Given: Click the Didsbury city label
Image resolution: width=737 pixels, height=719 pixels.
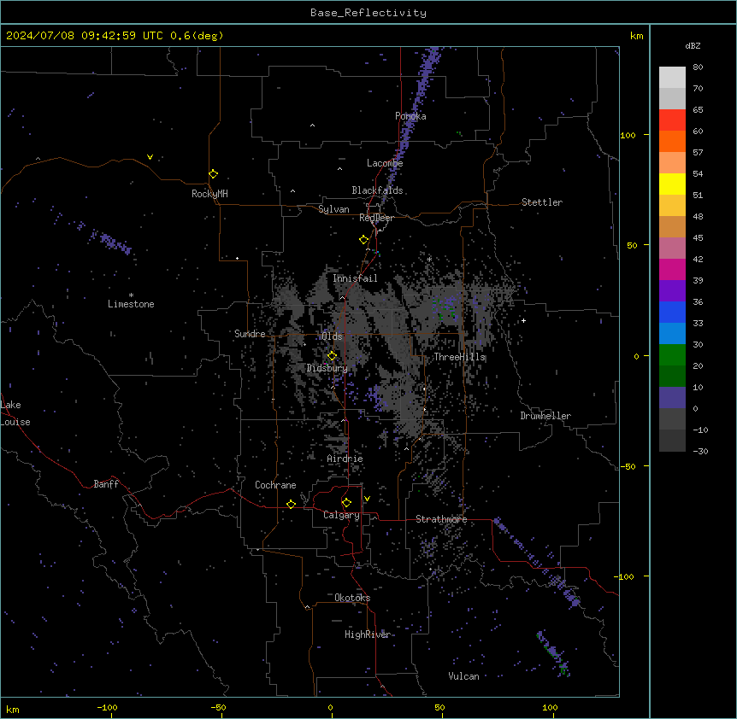Looking at the screenshot, I should click(x=327, y=368).
